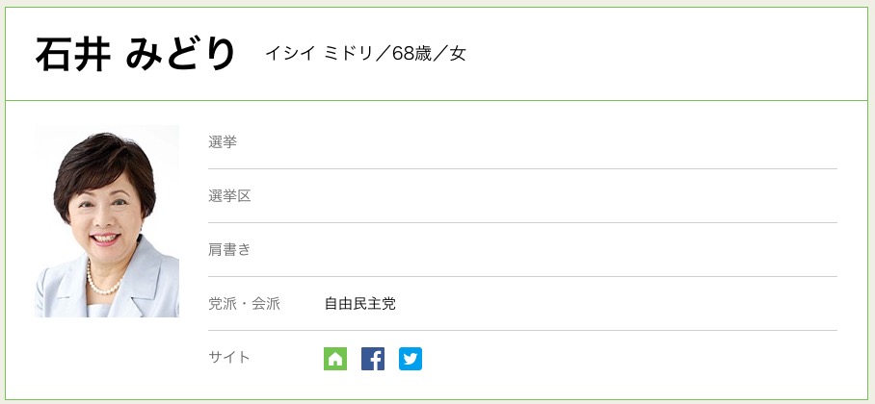
Task: Click the given name みどり in the heading
Action: pos(181,54)
